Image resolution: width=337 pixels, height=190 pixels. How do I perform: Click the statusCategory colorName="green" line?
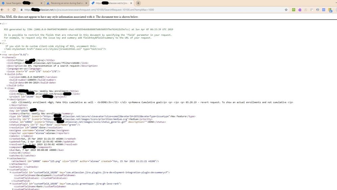click(x=45, y=125)
